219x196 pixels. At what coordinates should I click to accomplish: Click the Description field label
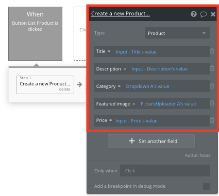click(x=108, y=69)
